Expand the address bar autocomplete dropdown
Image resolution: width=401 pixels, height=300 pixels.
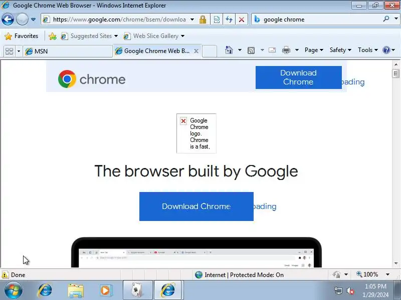point(192,19)
